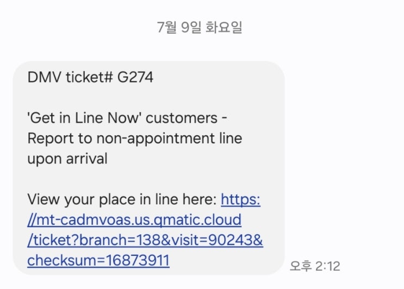Click the words upon arrival

tap(67, 158)
